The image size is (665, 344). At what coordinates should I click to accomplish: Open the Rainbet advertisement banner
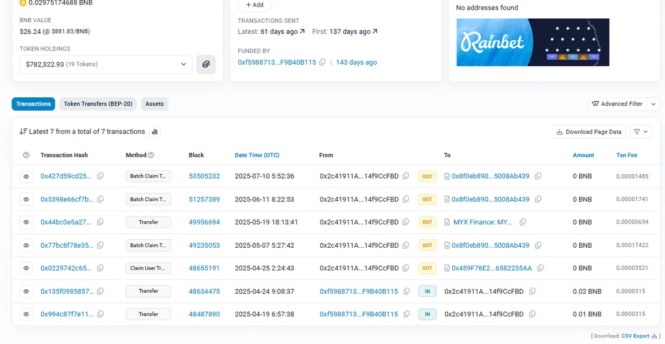pos(533,43)
